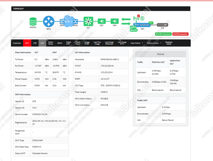The width and height of the screenshot is (213, 161).
Task: Click the OLT Rx Power value -17.587
Action: 38,66
